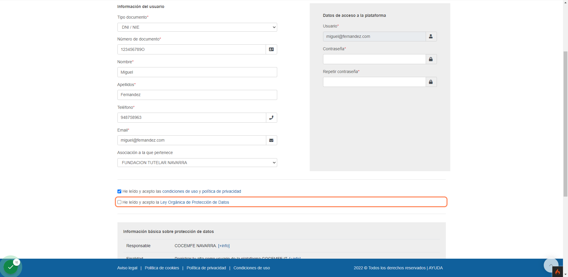Click the Usuario field in platform access
Viewport: 568px width, 277px height.
[374, 36]
